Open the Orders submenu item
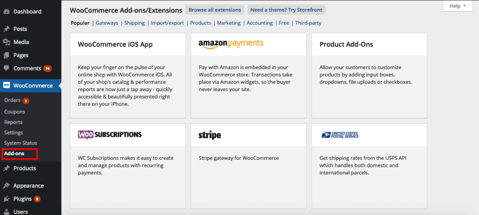 [x=12, y=100]
